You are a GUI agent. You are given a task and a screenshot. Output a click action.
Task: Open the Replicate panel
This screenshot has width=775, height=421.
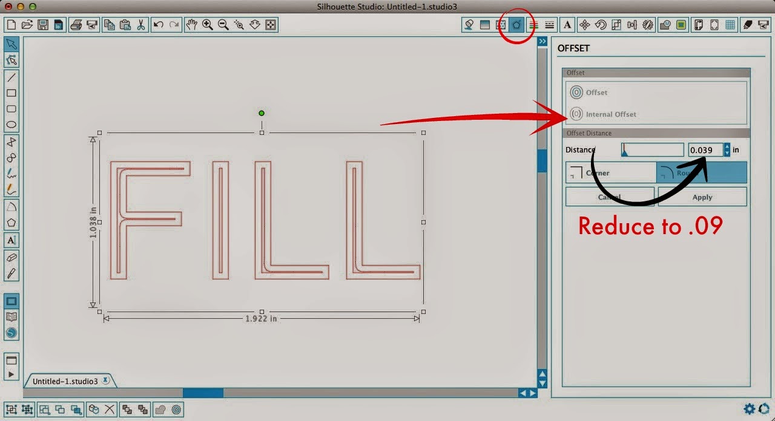click(648, 25)
